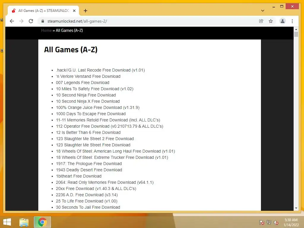Open 10 Second Ninja X Free Download
This screenshot has width=304, height=228.
click(x=88, y=101)
